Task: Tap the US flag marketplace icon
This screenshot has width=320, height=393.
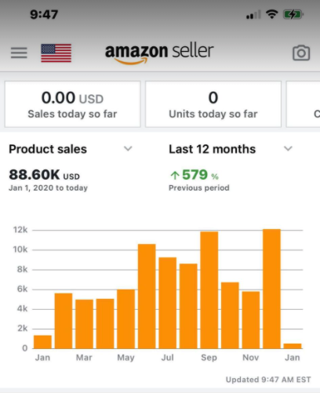Action: point(56,53)
